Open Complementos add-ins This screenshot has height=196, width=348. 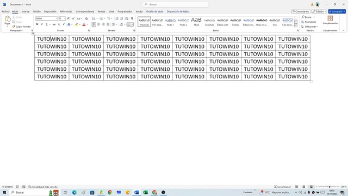pos(330,20)
